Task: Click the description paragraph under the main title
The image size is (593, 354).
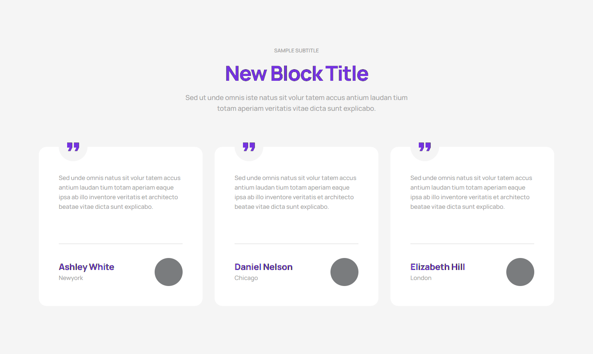Action: click(296, 103)
